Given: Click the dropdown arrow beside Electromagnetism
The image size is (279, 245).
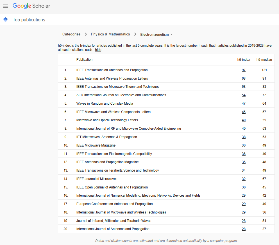Looking at the screenshot, I should click(x=171, y=34).
